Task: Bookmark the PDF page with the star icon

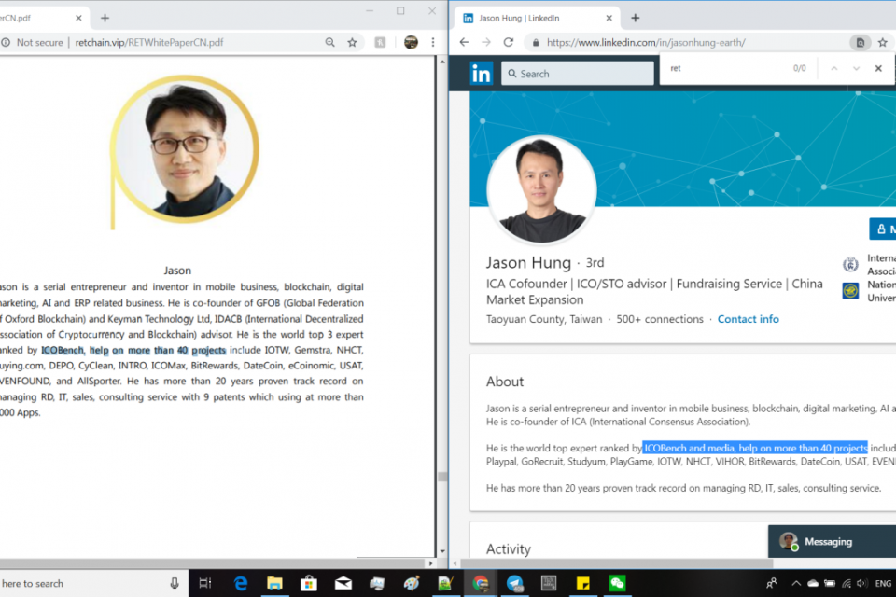Action: pyautogui.click(x=352, y=42)
